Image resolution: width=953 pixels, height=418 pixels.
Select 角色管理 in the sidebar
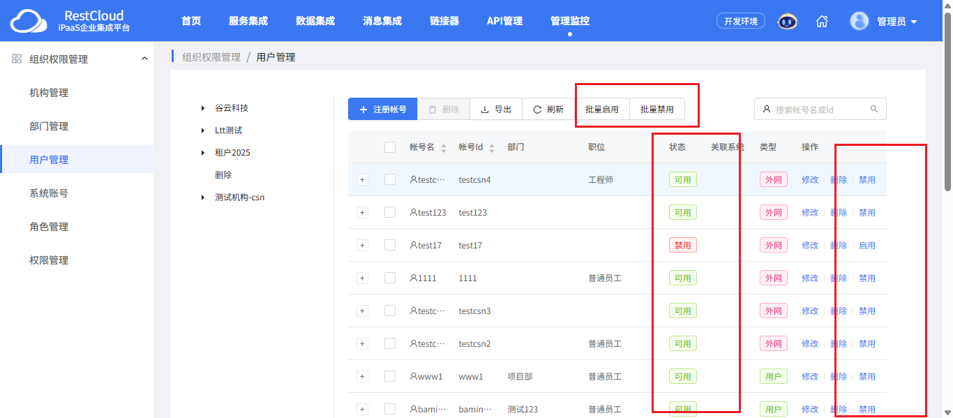[49, 227]
